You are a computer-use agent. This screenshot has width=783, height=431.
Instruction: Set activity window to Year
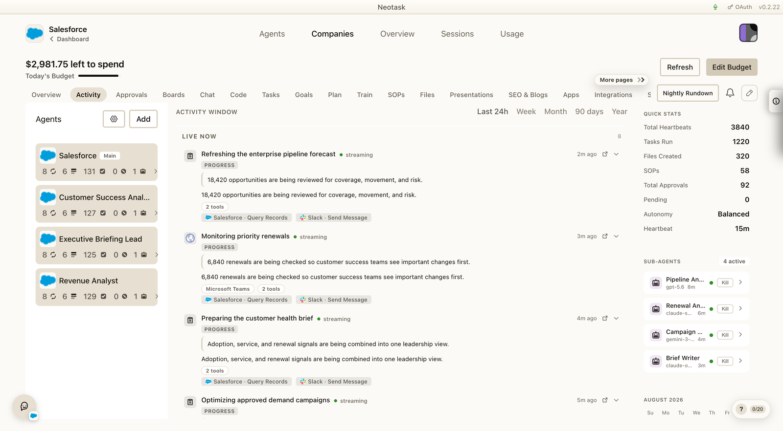click(x=620, y=111)
